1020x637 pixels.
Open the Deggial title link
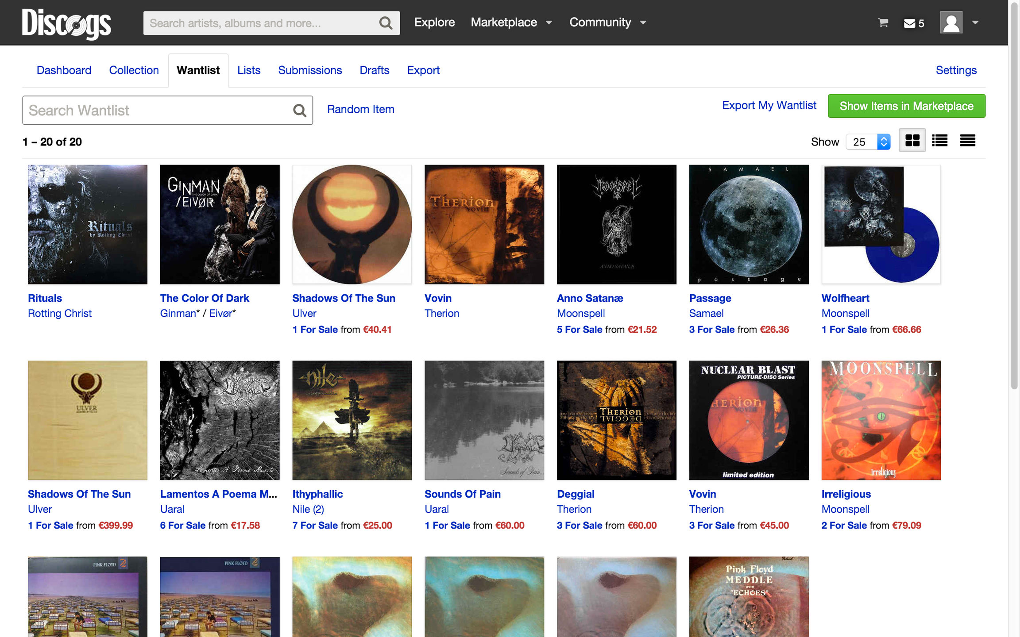[x=576, y=494]
